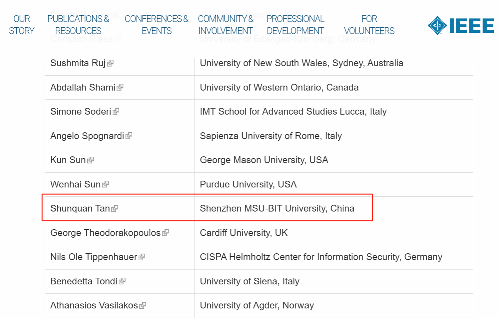Screen dimensions: 498x318
Task: Click external link icon beside Abdallah Shami
Action: pos(120,87)
